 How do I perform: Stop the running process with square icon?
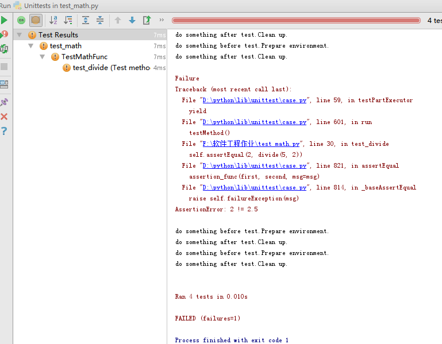4,67
